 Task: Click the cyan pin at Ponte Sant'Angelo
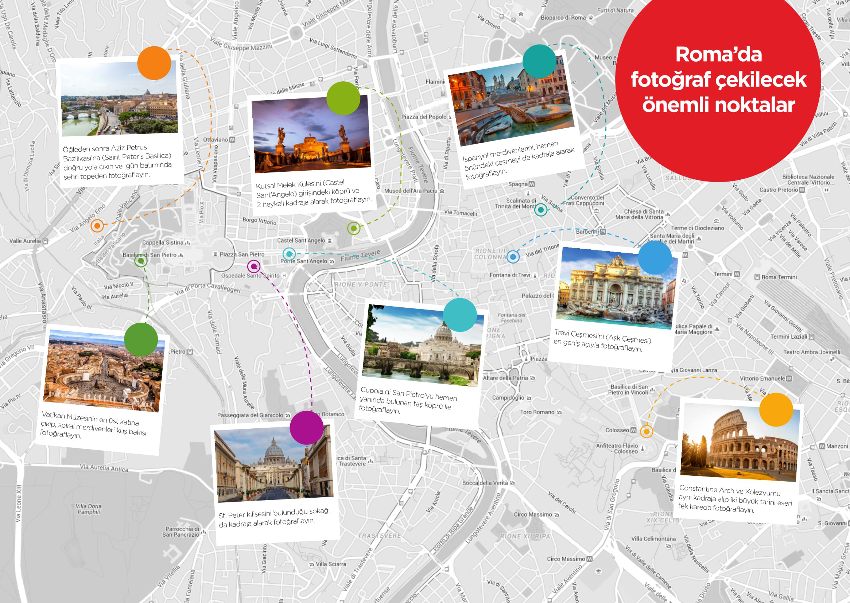[x=289, y=254]
